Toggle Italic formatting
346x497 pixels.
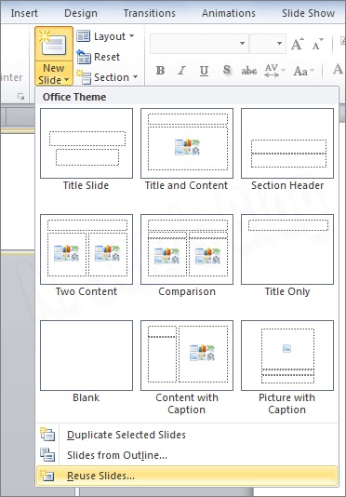click(181, 70)
